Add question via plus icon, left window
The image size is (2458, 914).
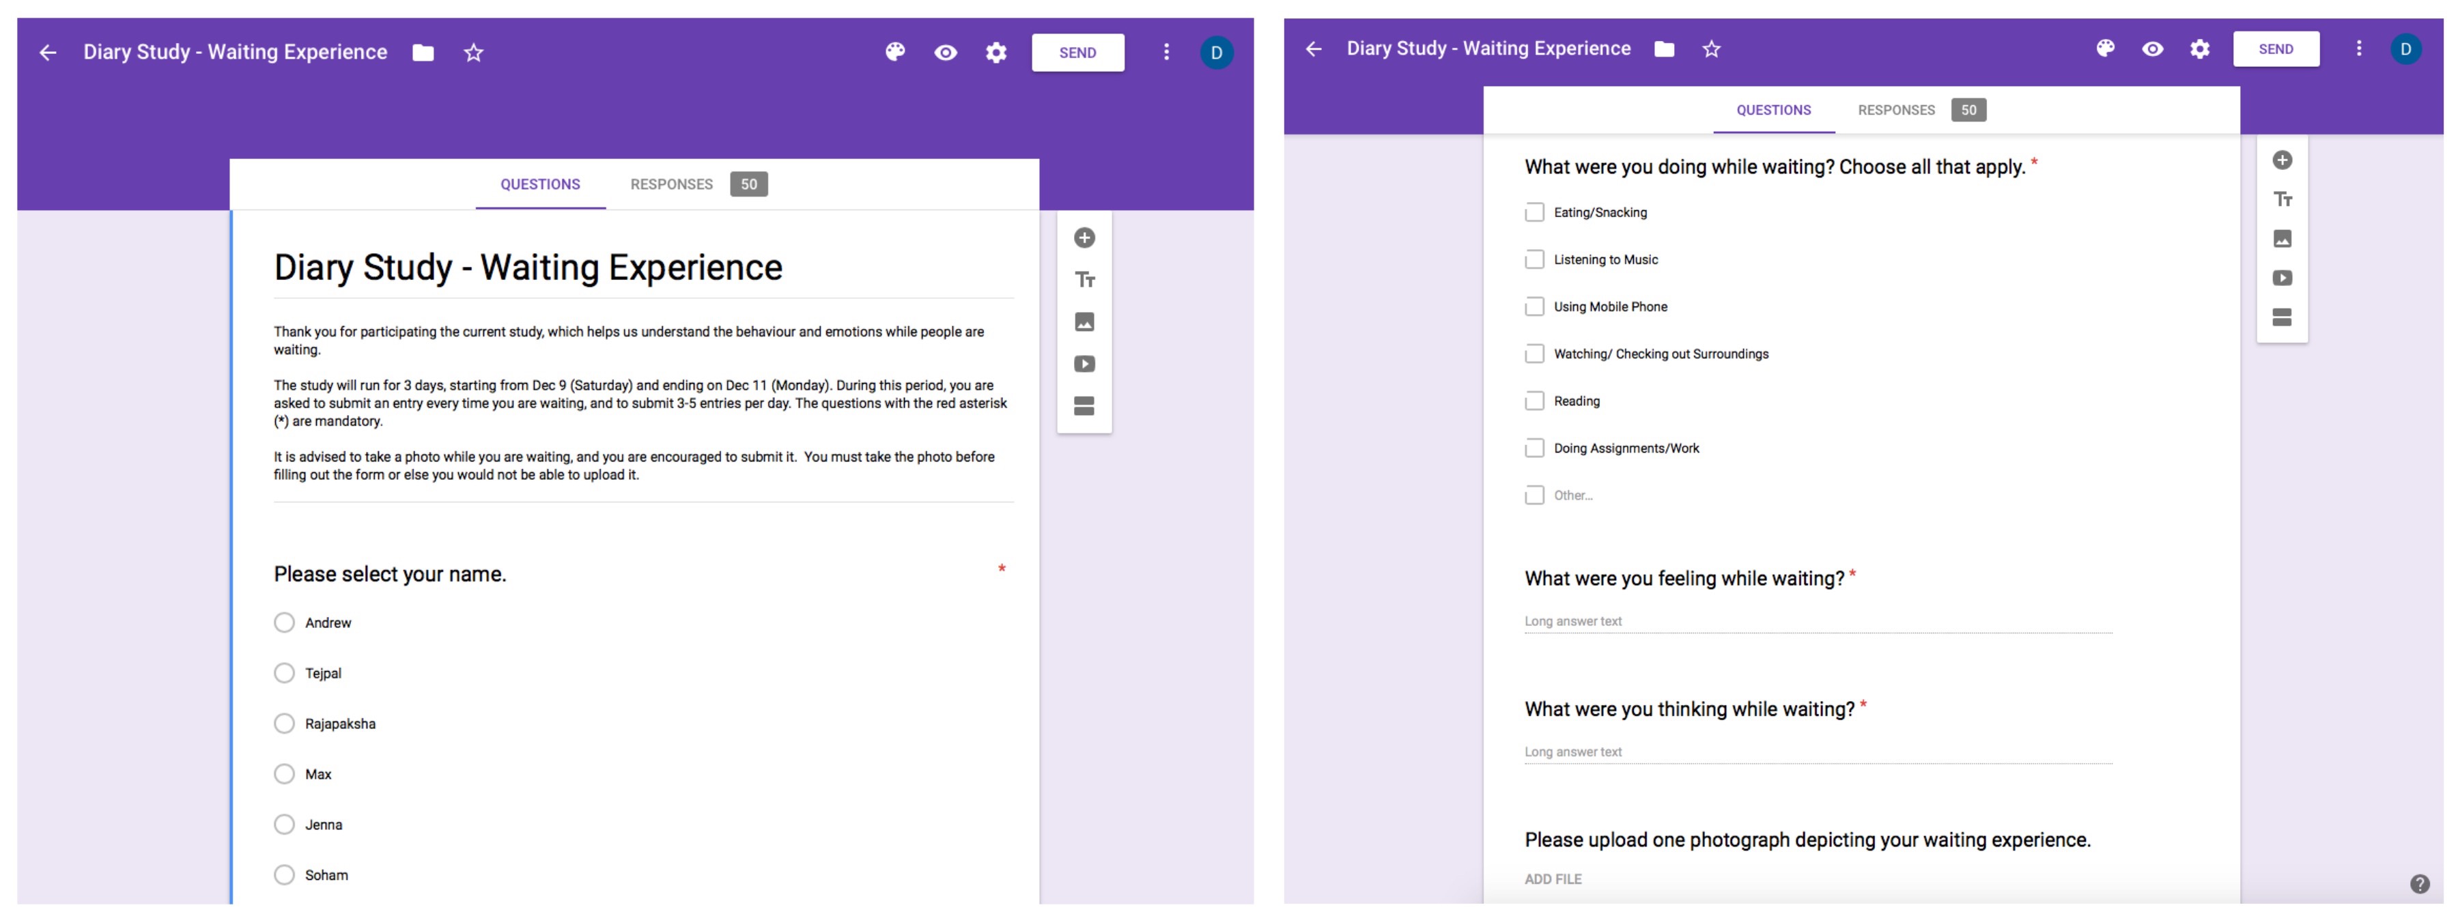point(1084,238)
